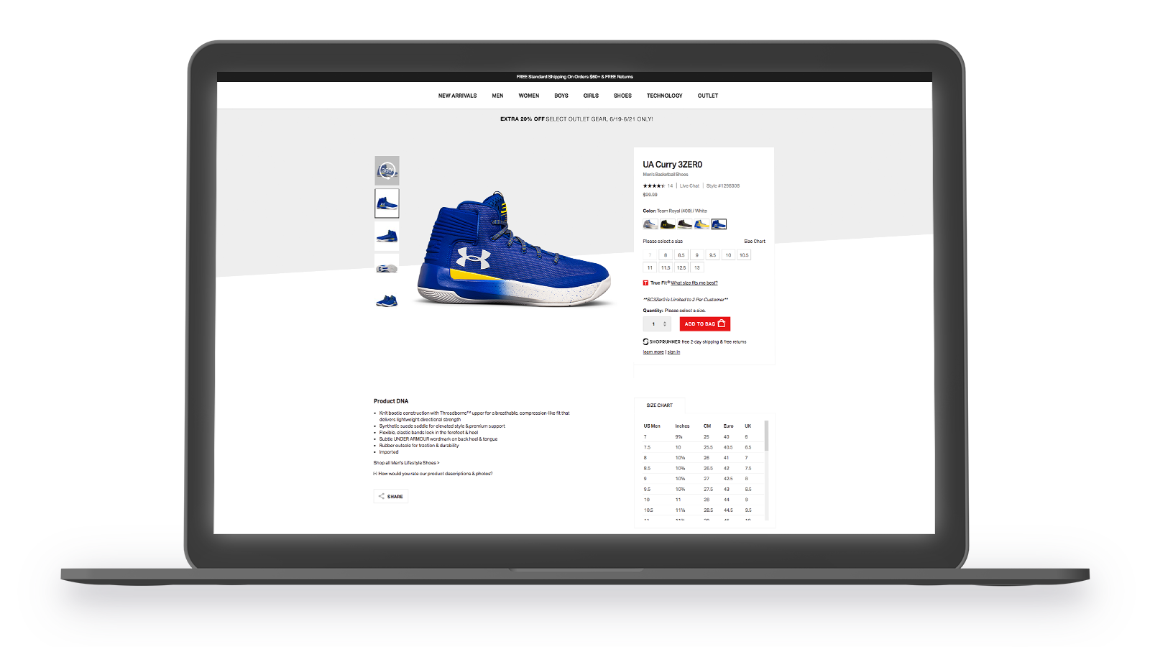1150x647 pixels.
Task: Select shoe size 10
Action: pos(728,255)
